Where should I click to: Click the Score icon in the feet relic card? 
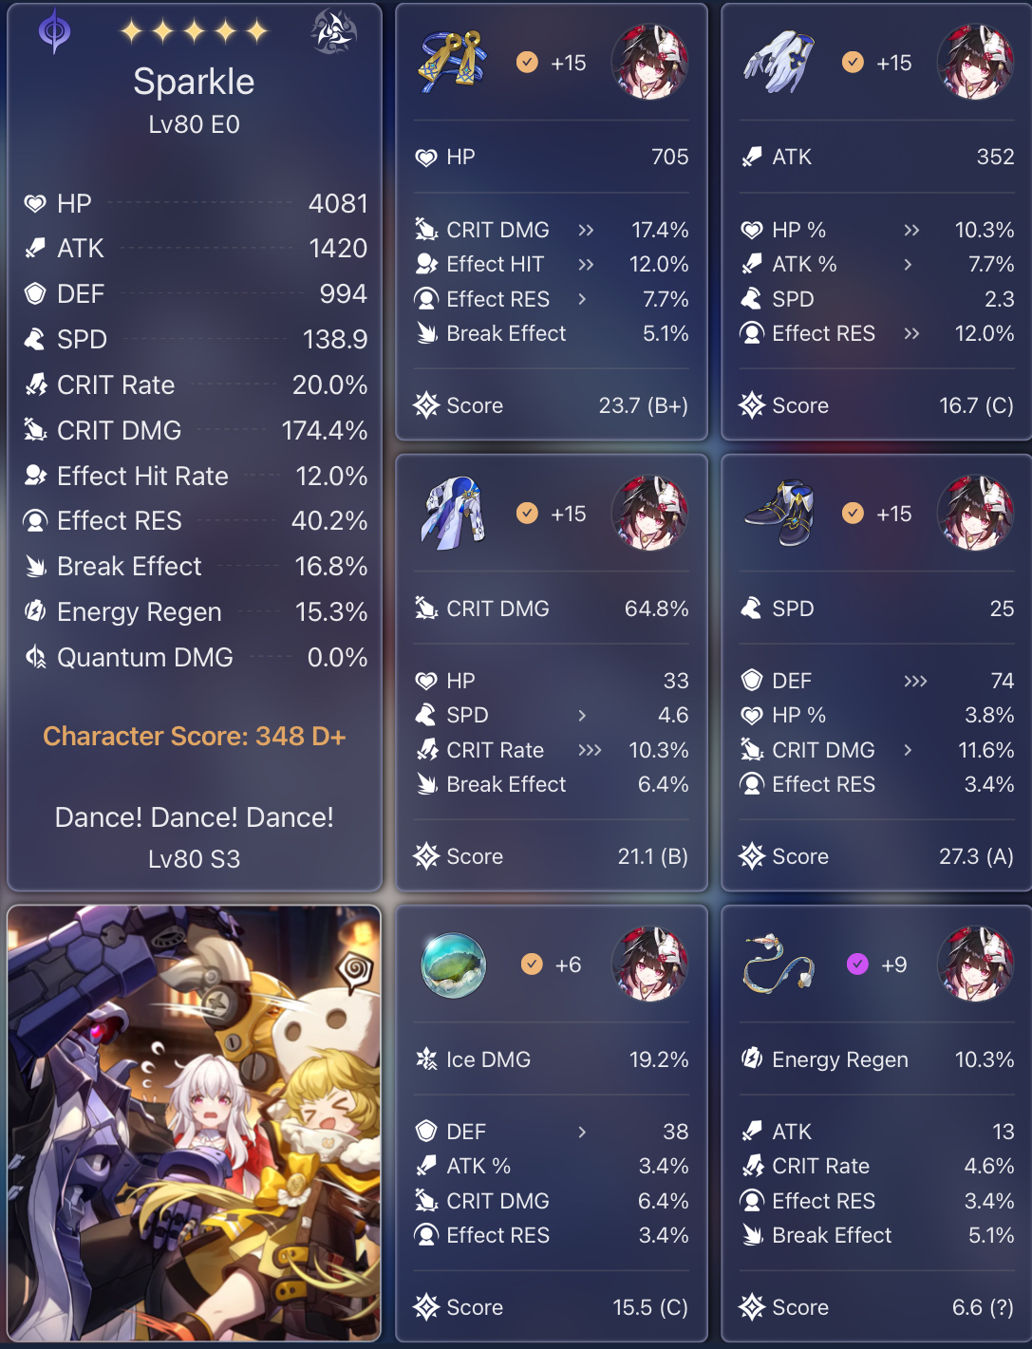pyautogui.click(x=752, y=856)
